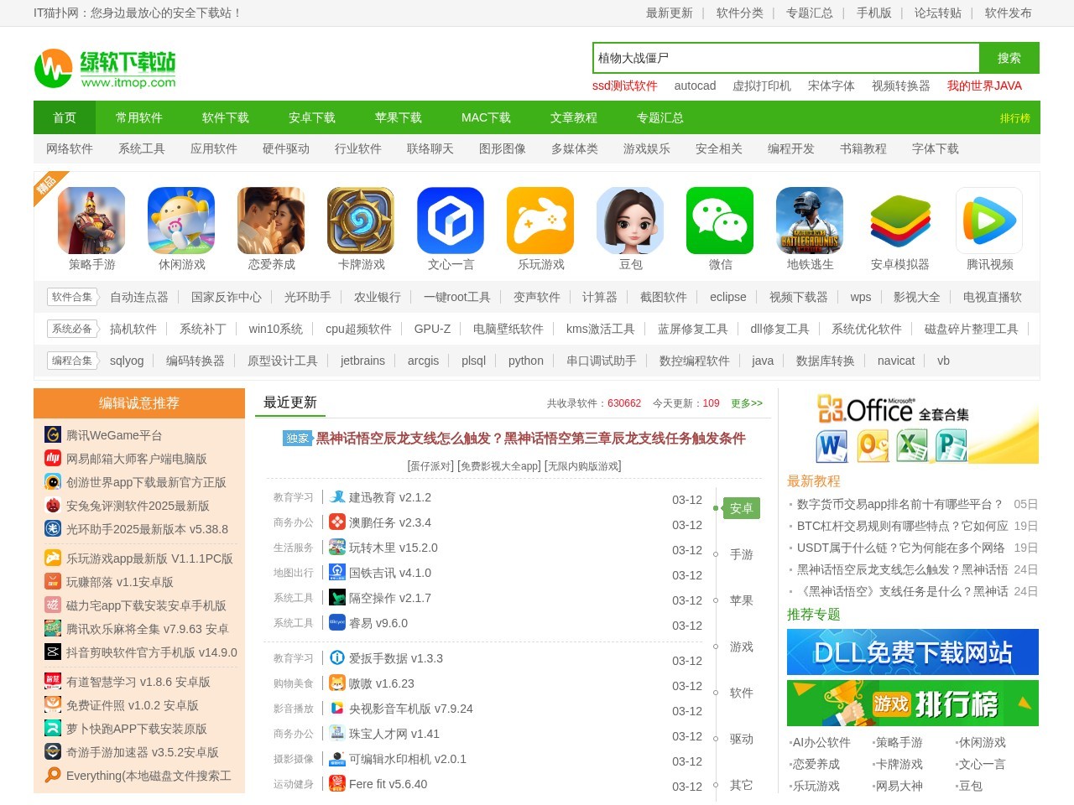Click the 腾讯WeGame平台 recommendation link
Screen dimensions: 1074x805
pyautogui.click(x=114, y=435)
